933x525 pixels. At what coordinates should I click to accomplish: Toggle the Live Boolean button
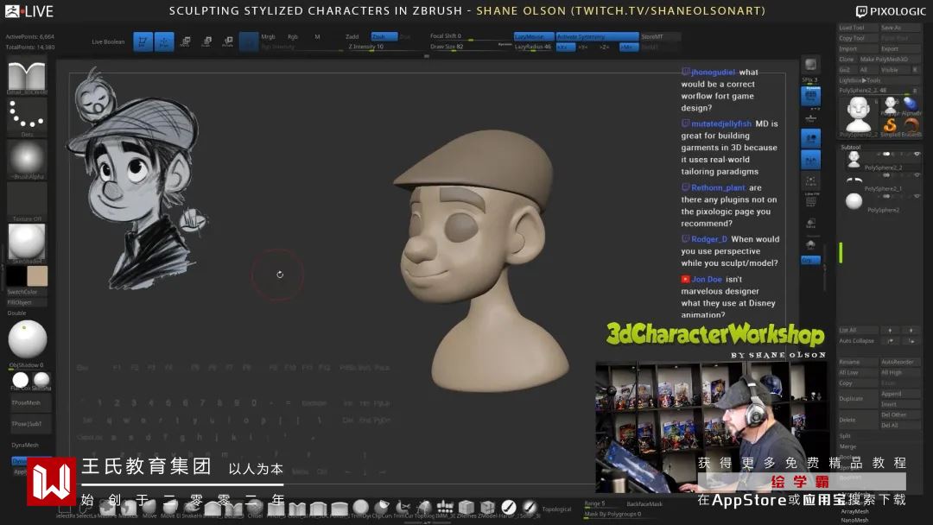(x=108, y=41)
